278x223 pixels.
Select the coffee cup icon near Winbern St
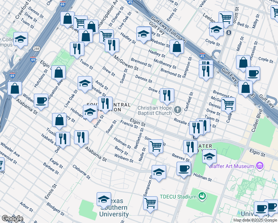pyautogui.click(x=41, y=100)
